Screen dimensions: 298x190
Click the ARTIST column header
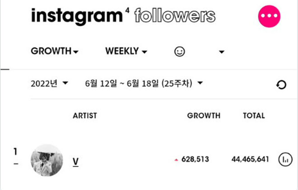(x=85, y=115)
